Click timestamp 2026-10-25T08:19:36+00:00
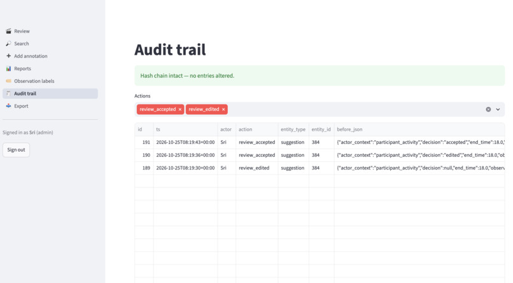This screenshot has width=513, height=283. pyautogui.click(x=185, y=155)
